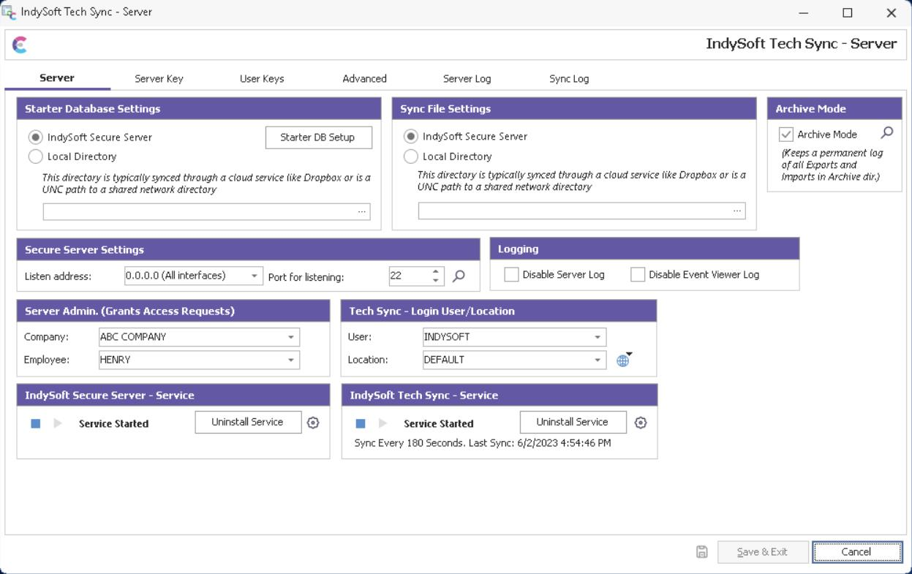912x574 pixels.
Task: Expand the Tech Sync User dropdown
Action: tap(598, 337)
